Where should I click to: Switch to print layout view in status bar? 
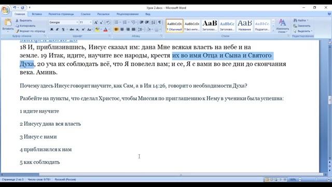(267, 180)
